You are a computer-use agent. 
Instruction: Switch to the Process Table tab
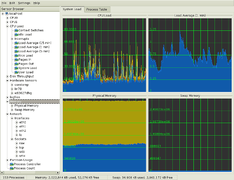(x=96, y=9)
